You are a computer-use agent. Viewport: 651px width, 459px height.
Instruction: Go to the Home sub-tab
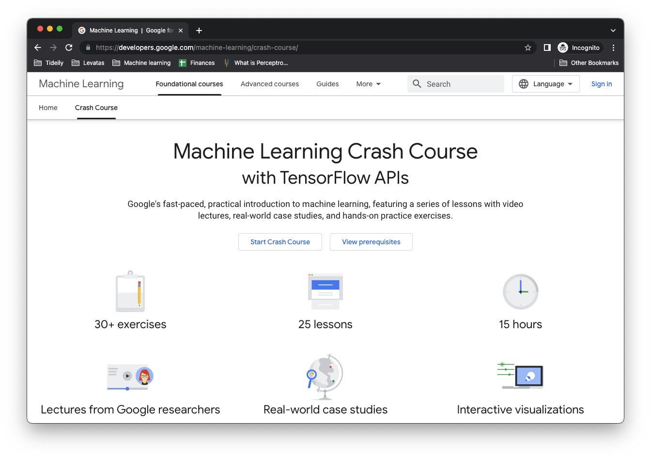point(48,108)
